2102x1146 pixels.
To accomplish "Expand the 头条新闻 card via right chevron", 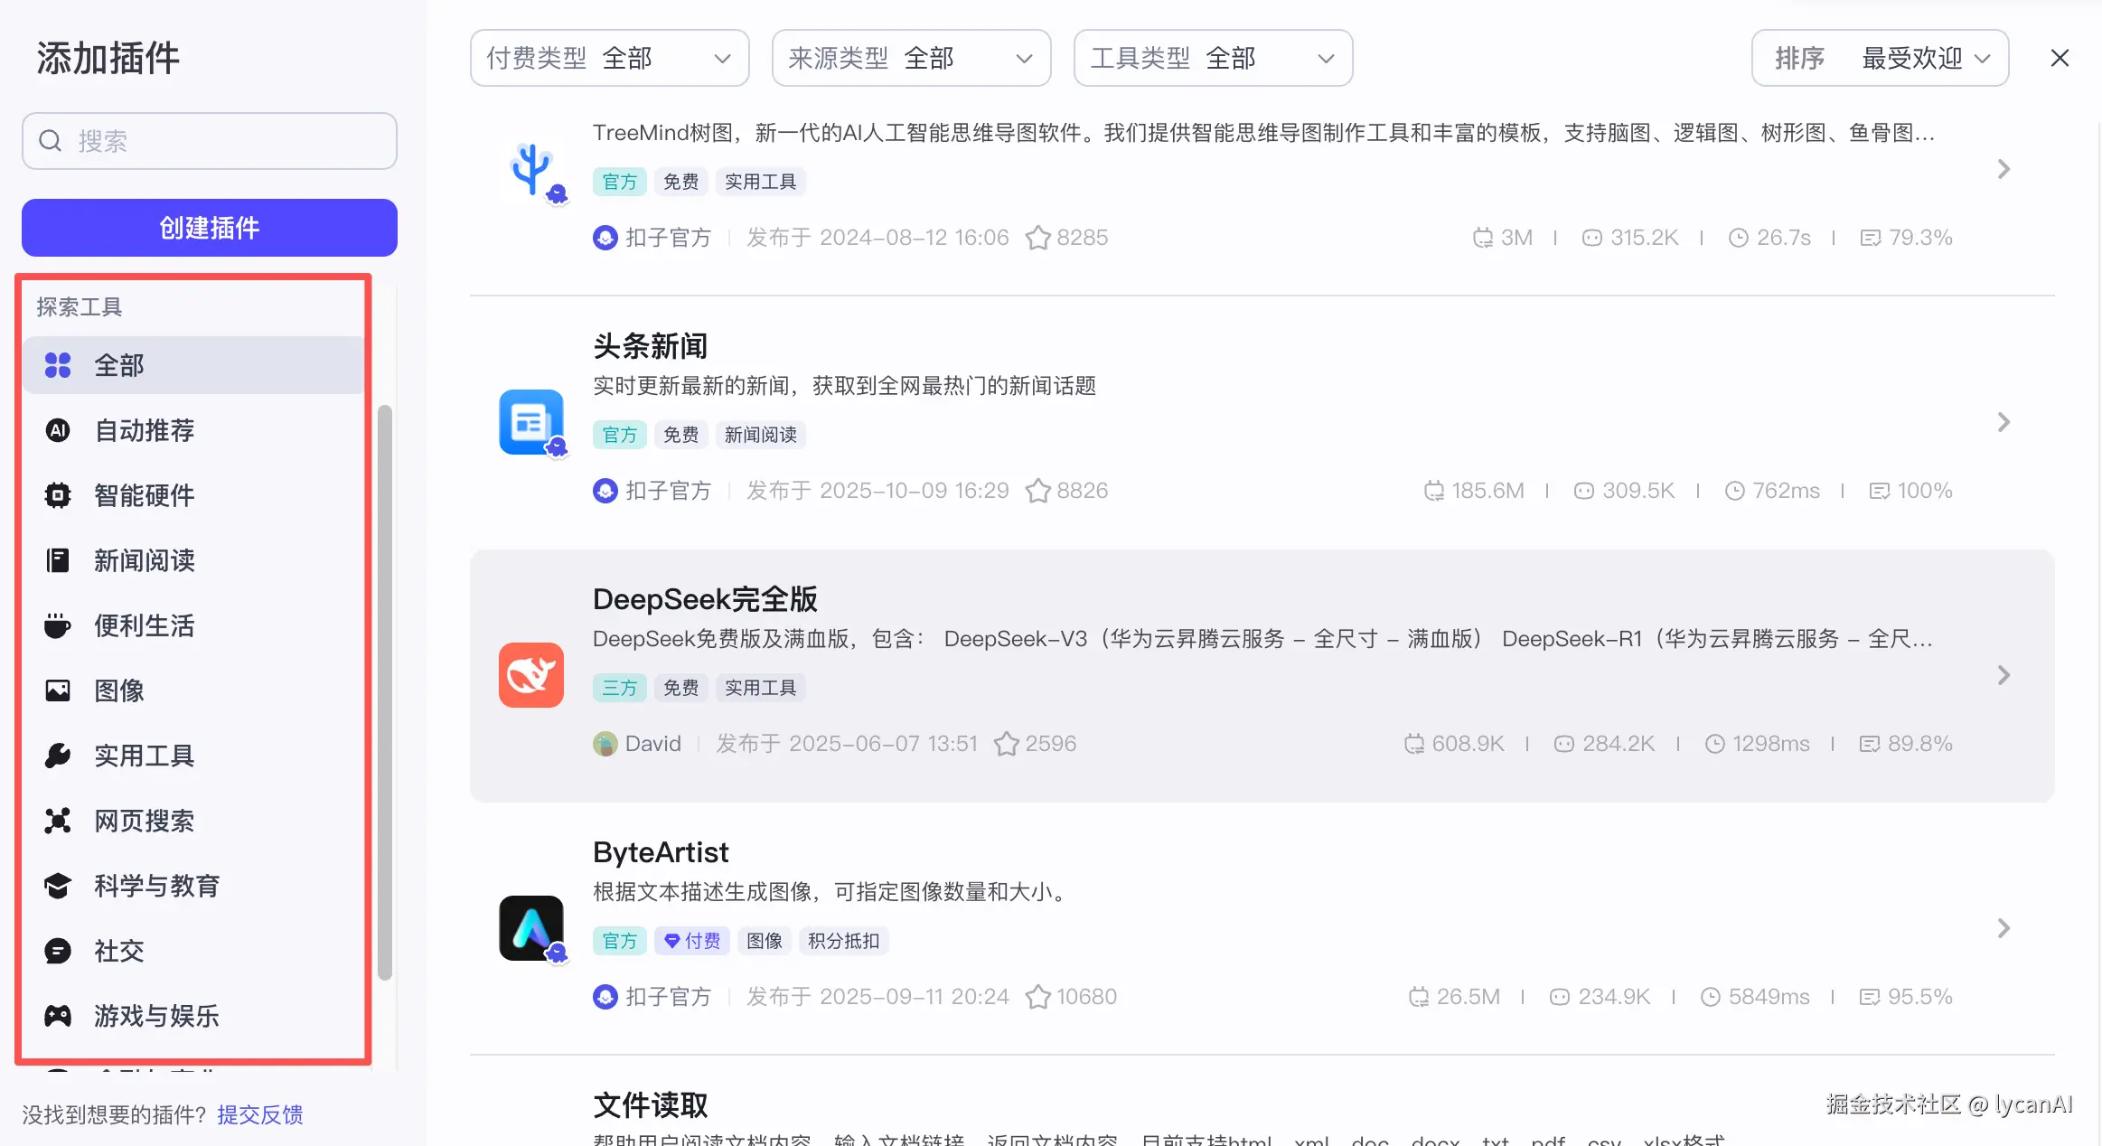I will click(2004, 422).
